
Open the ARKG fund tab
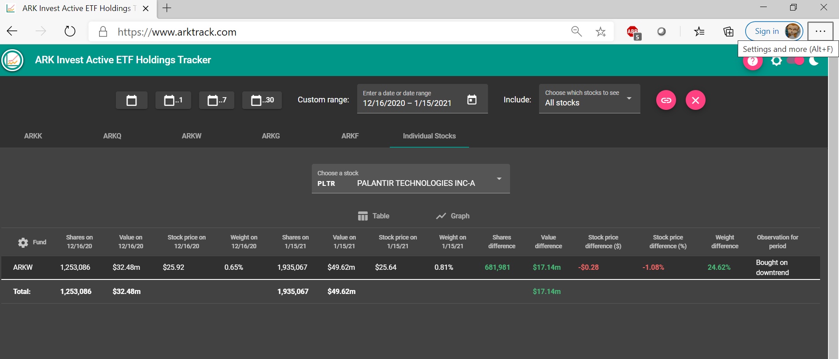pos(270,136)
